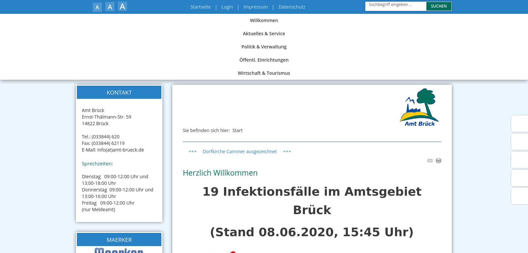Click the Amt Brück tree logo
Viewport: 528px width, 253px height.
[x=419, y=107]
